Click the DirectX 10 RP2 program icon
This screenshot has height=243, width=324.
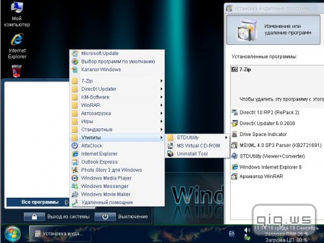tap(235, 112)
